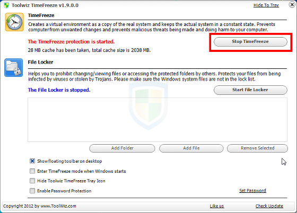Image resolution: width=297 pixels, height=213 pixels.
Task: Click Check Update link
Action: (269, 206)
